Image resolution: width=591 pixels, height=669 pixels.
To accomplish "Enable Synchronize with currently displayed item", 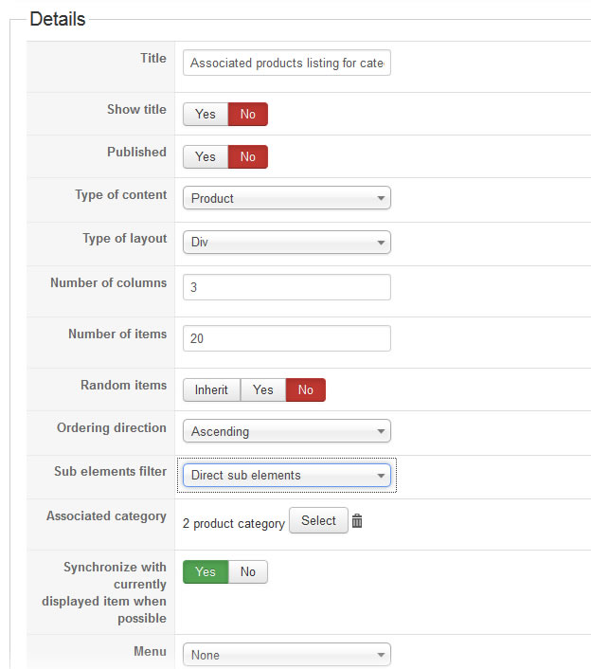I will [x=206, y=572].
